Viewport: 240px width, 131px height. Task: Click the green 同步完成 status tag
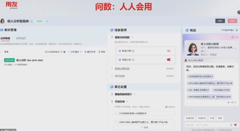click(9, 60)
